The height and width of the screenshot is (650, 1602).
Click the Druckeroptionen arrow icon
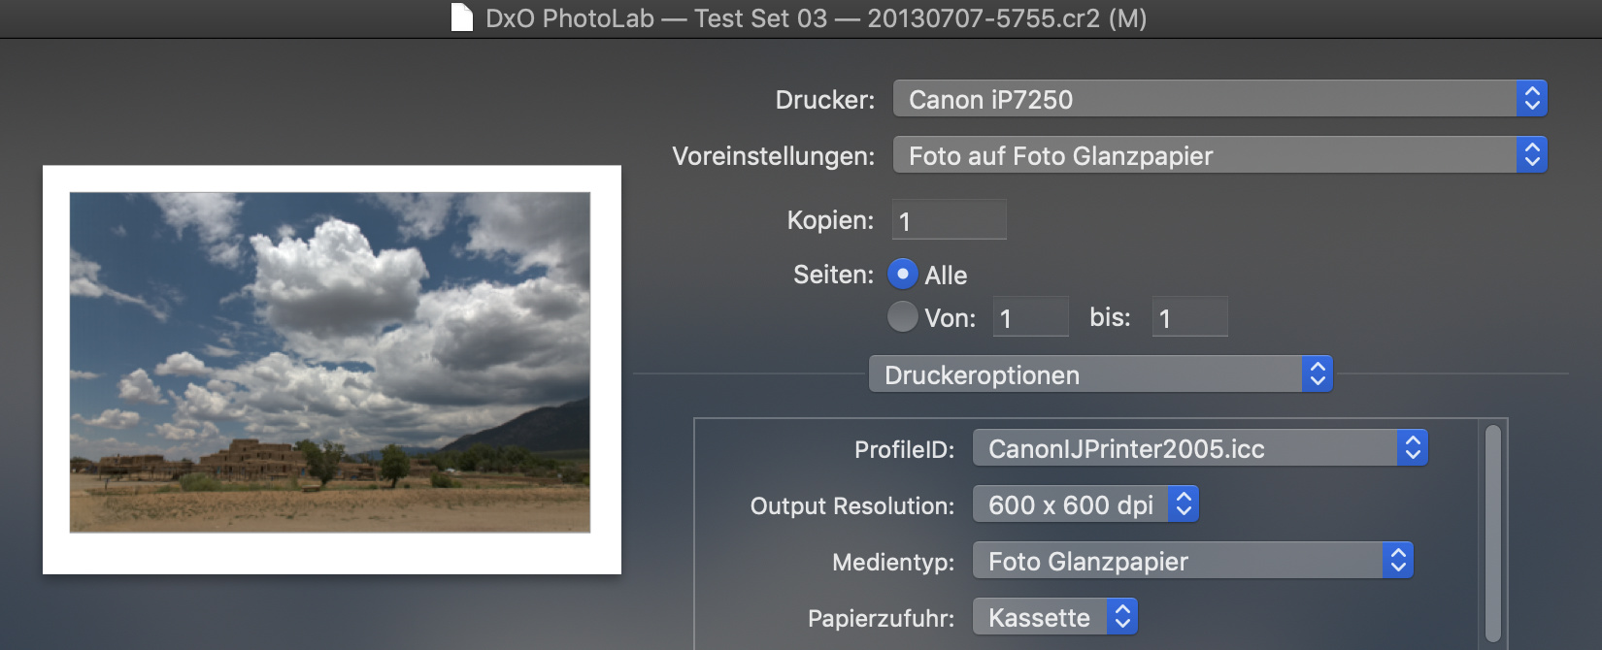[x=1318, y=374]
